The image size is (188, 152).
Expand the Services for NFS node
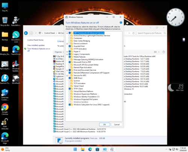click(67, 76)
